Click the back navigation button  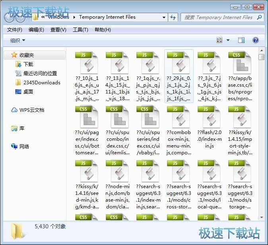pyautogui.click(x=8, y=17)
